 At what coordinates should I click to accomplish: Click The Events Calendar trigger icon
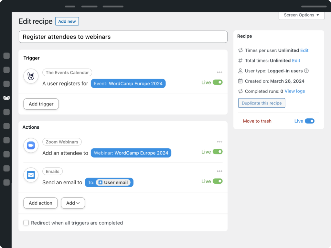31,76
